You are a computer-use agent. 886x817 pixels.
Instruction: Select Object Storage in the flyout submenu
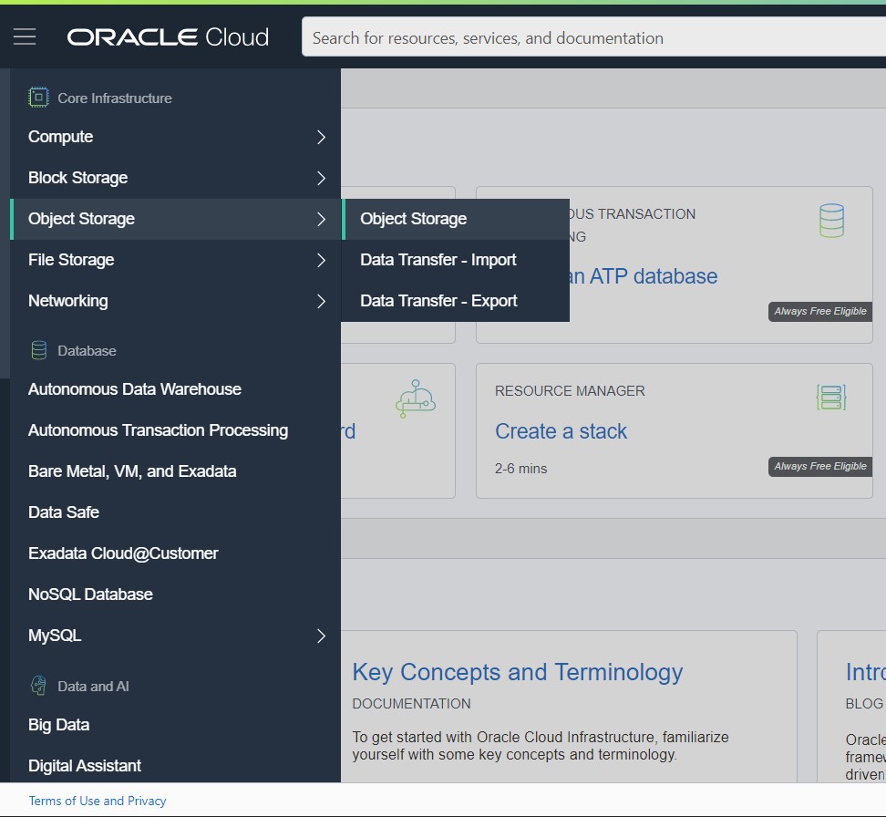coord(413,219)
